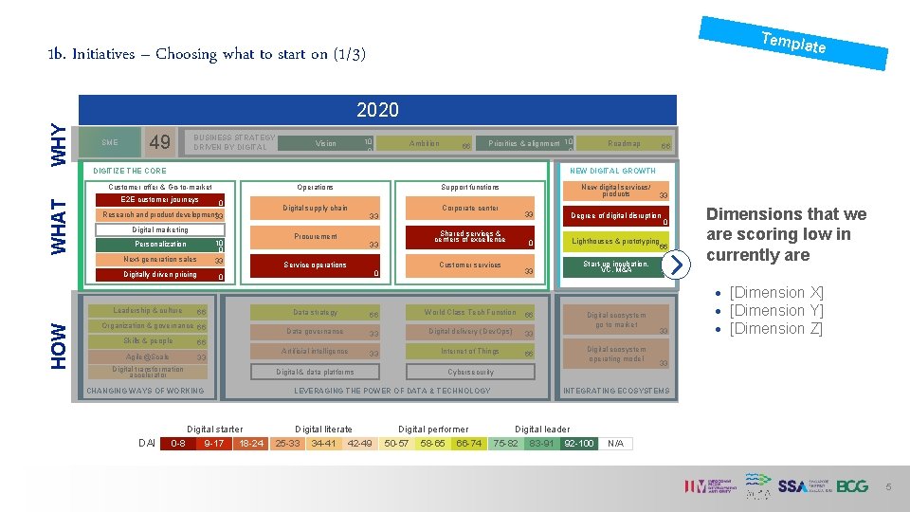Click the Skills & people box
Viewport: 910px width, 512px height.
click(x=148, y=341)
